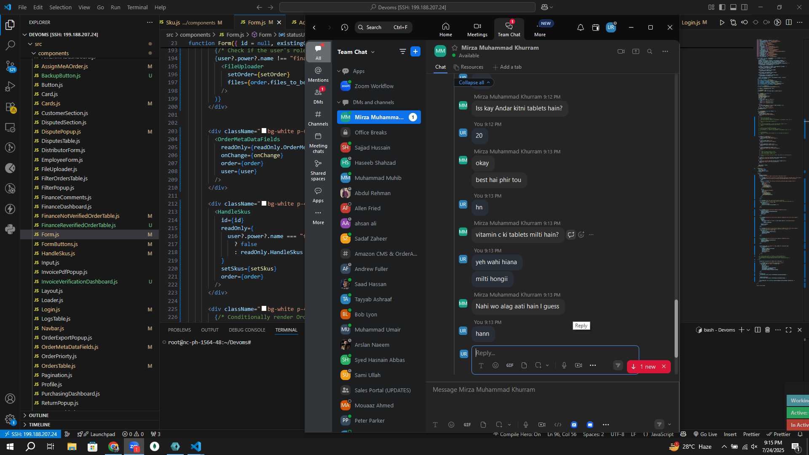Kill the bash terminal with trash icon
Screen dimensions: 809x455
tap(767, 330)
